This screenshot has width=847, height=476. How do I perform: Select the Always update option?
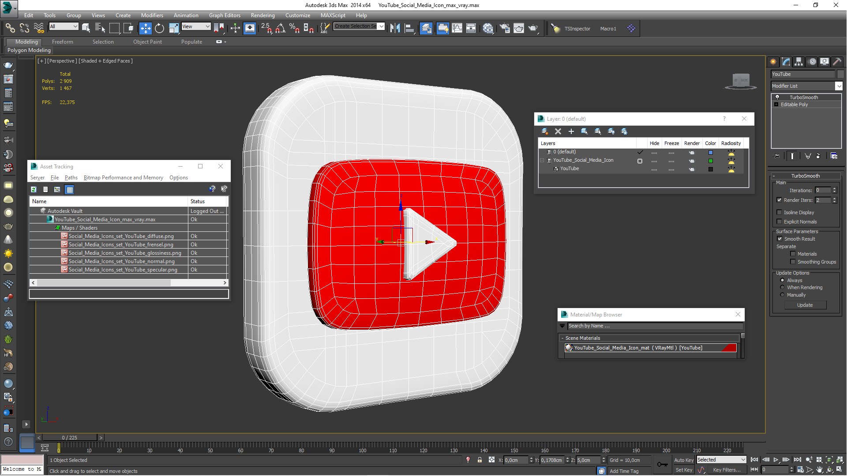tap(782, 280)
